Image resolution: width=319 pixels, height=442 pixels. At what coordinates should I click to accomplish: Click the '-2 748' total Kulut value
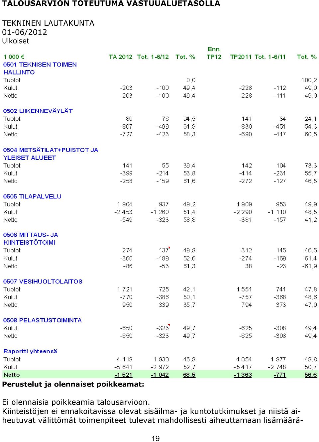(277, 367)
